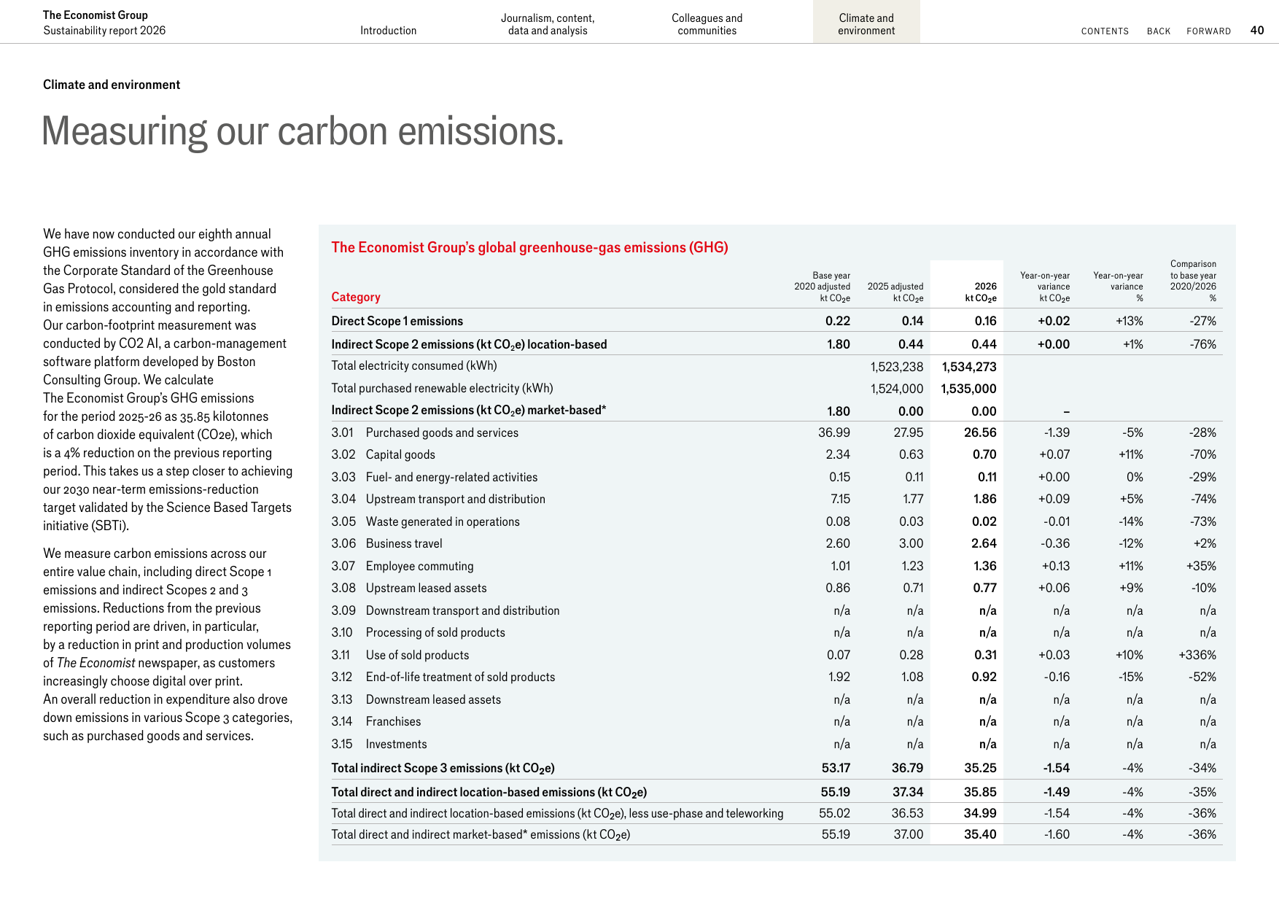
Task: Click 'Comparison to base year 2020/2026' header
Action: (x=1193, y=281)
